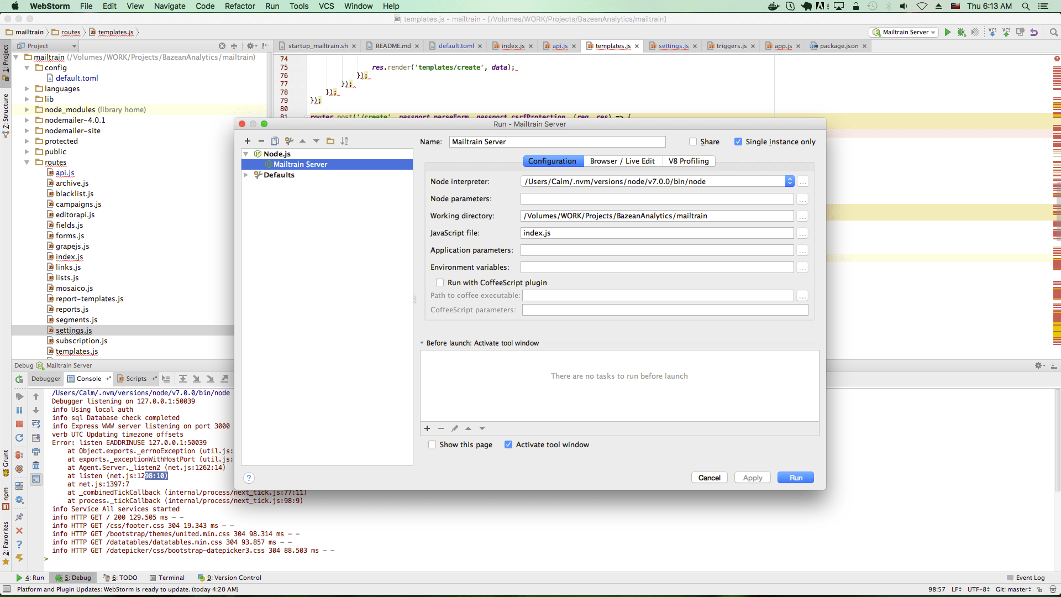The image size is (1061, 597).
Task: Enable Run with CoffeeScript plugin
Action: 440,282
